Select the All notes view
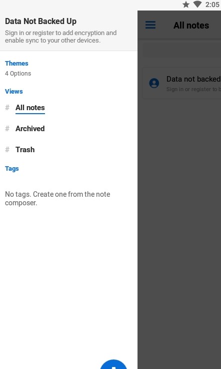Viewport: 221px width, 369px height. click(x=30, y=108)
